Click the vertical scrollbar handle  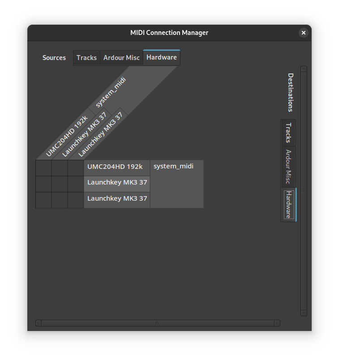304,191
